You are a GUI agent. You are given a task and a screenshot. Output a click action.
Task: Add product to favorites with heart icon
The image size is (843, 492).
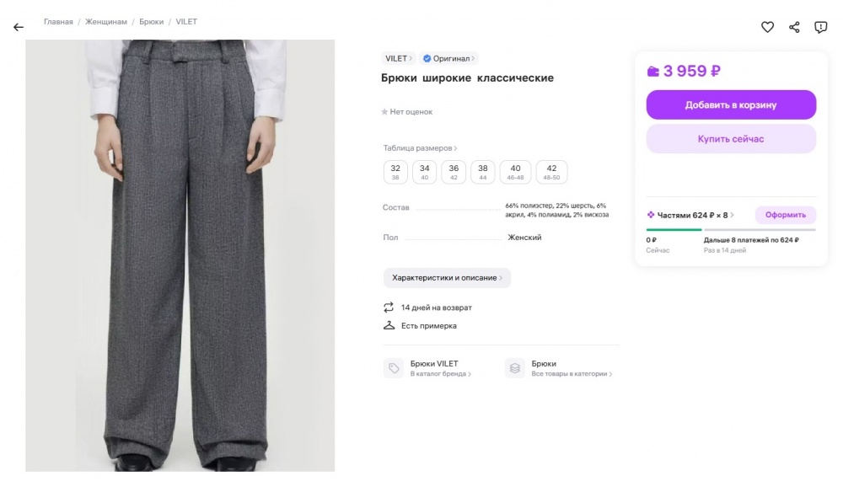coord(767,27)
